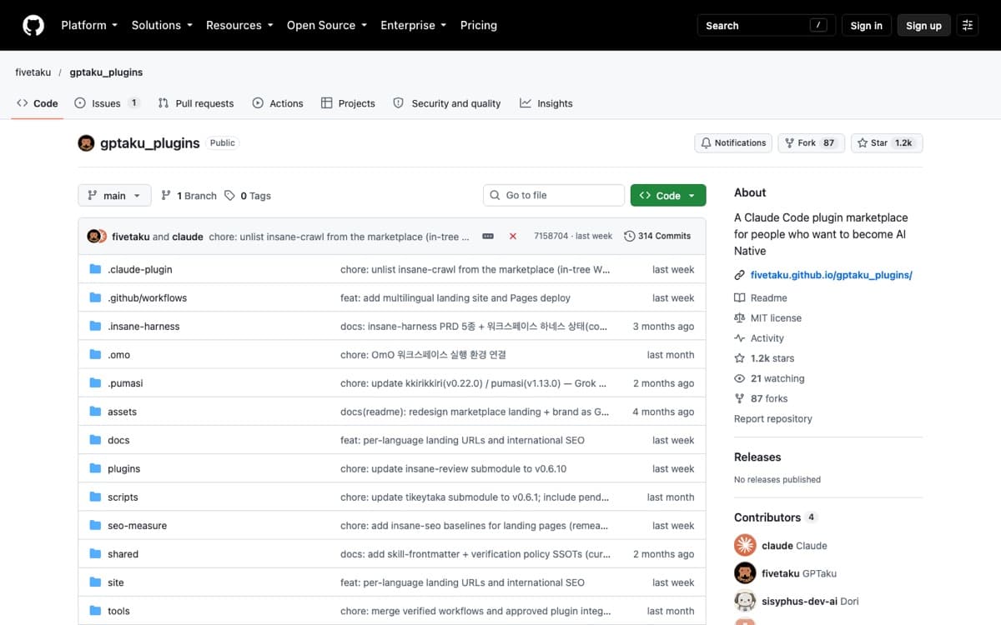
Task: Toggle Notifications for this repository
Action: click(732, 143)
